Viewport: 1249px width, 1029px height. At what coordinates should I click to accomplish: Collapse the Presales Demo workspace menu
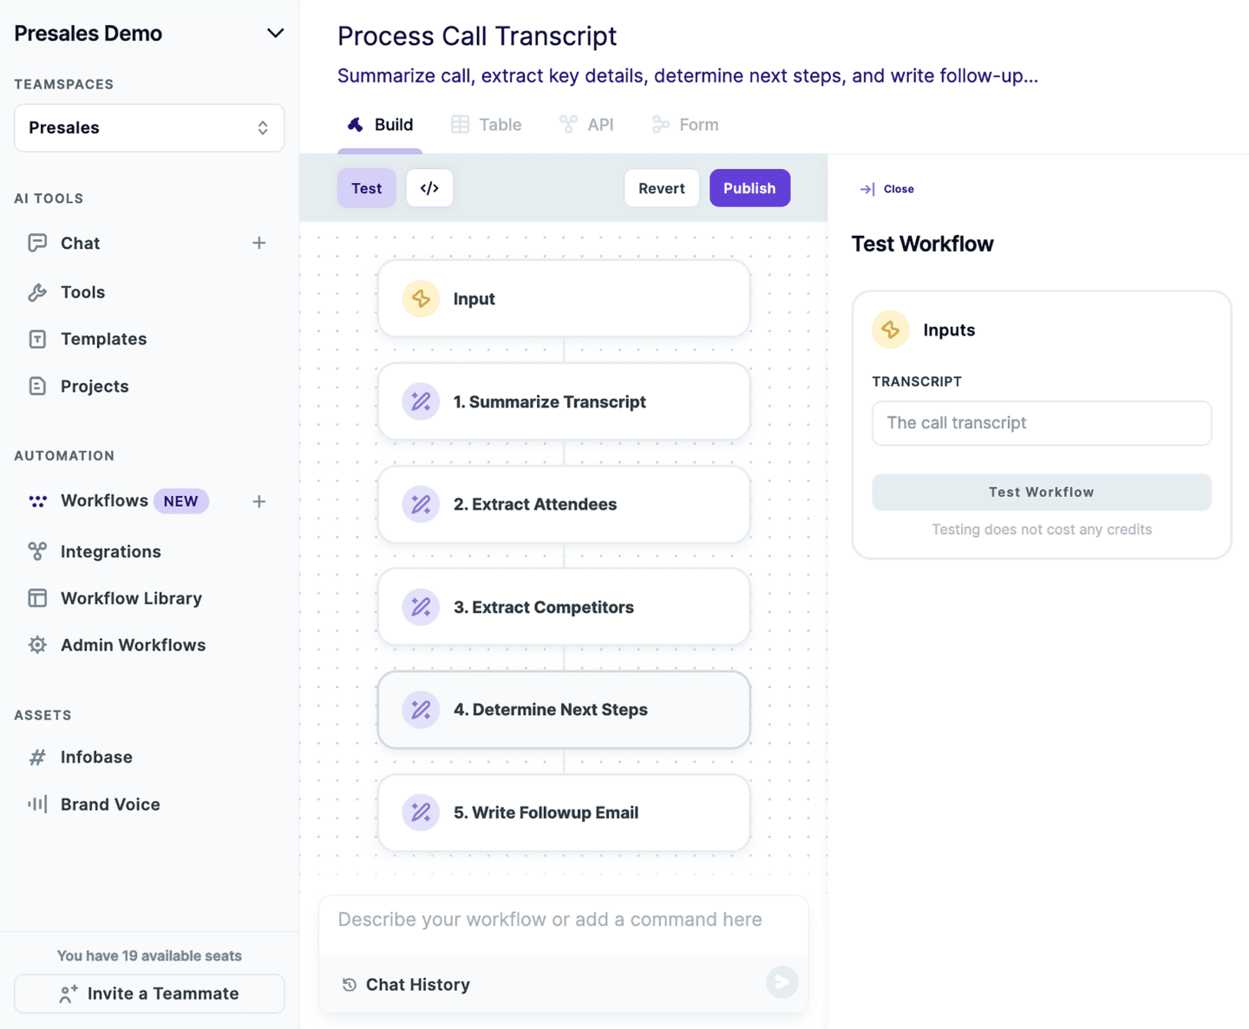(275, 33)
